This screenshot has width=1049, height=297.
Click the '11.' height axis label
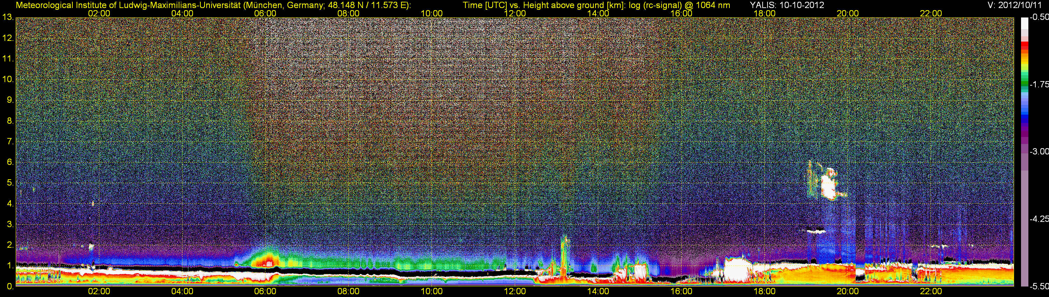tap(7, 59)
